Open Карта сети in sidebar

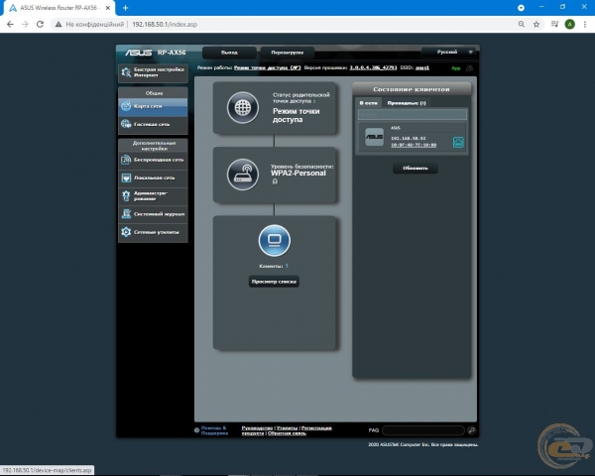pyautogui.click(x=153, y=106)
